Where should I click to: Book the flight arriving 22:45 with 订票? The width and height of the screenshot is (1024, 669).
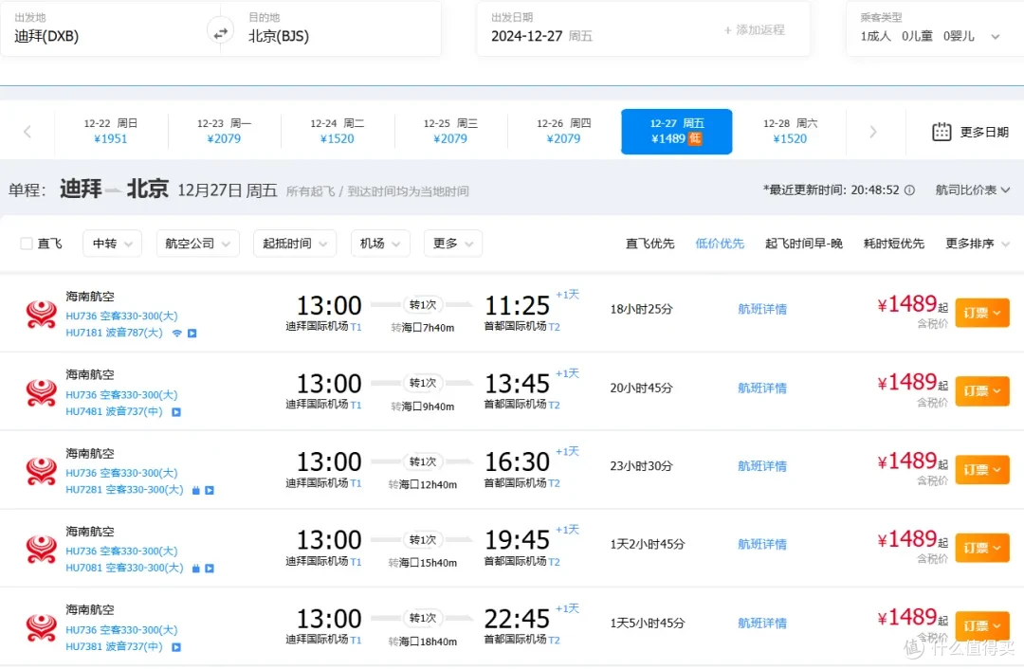coord(982,626)
